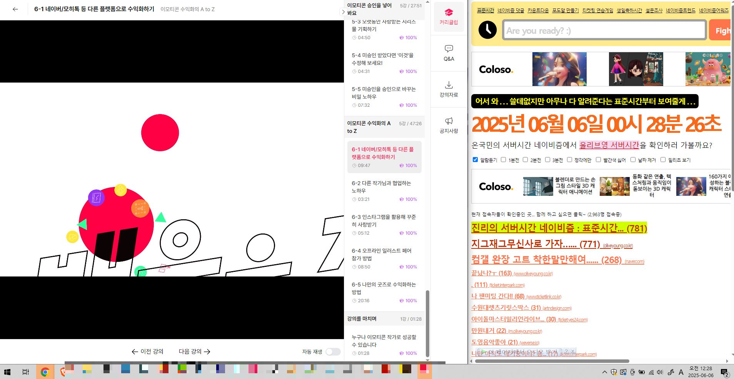
Task: Open Windows Security tray icon
Action: (x=614, y=372)
